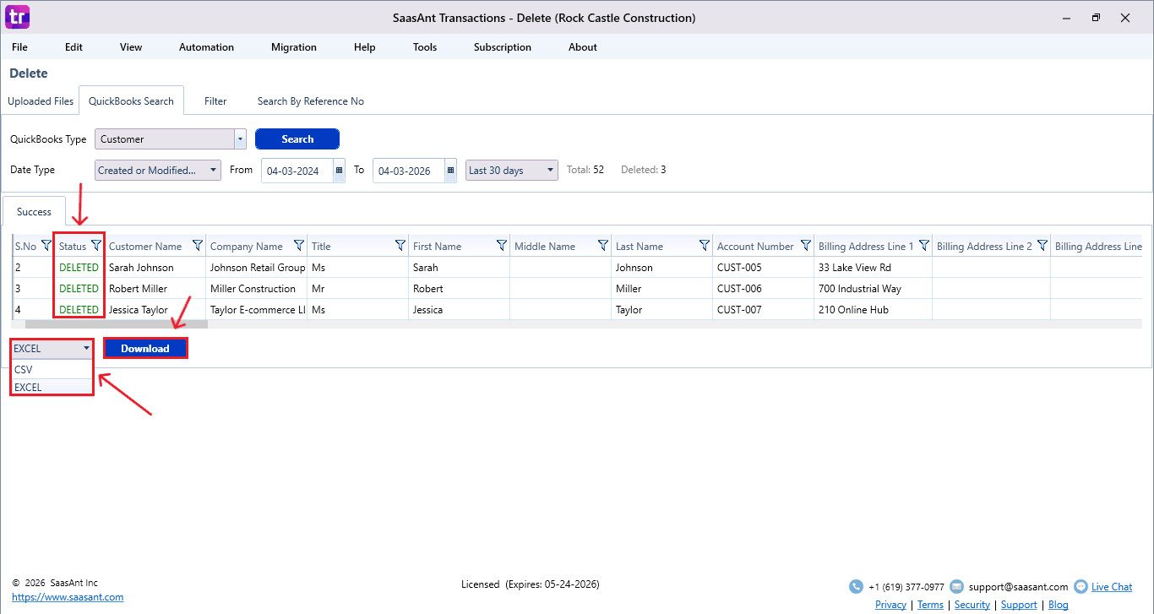Image resolution: width=1154 pixels, height=614 pixels.
Task: Open the Last Name column filter icon
Action: [x=705, y=246]
